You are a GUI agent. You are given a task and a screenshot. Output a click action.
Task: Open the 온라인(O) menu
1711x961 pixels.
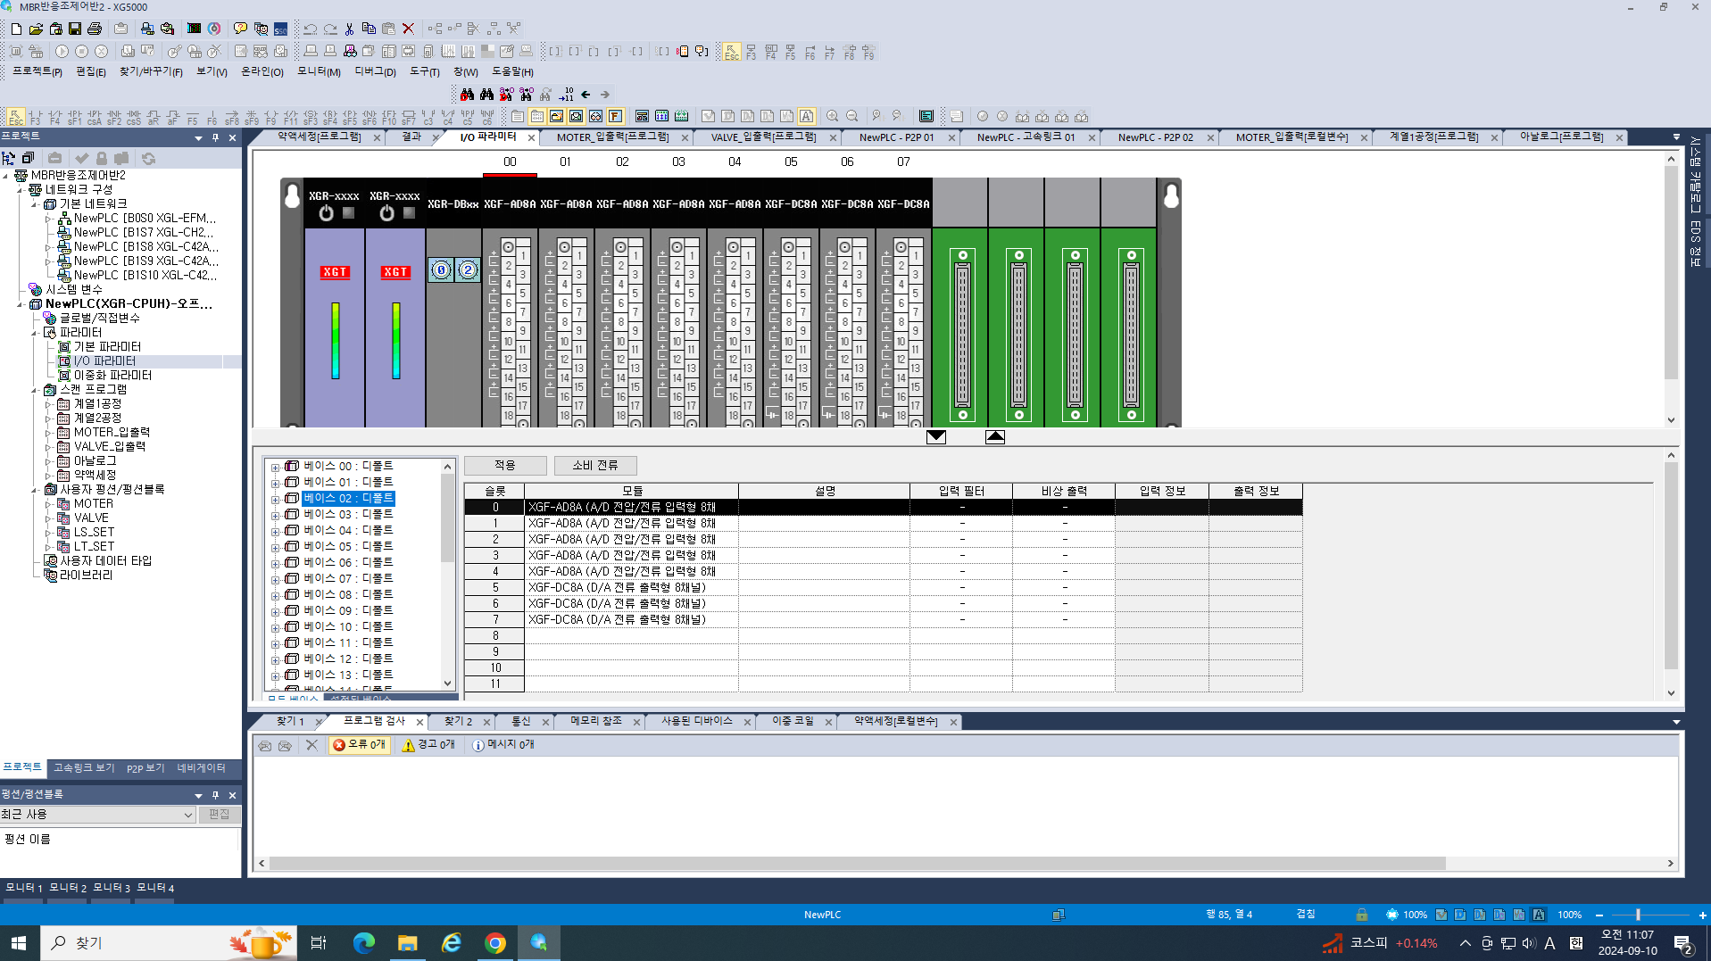pyautogui.click(x=262, y=72)
